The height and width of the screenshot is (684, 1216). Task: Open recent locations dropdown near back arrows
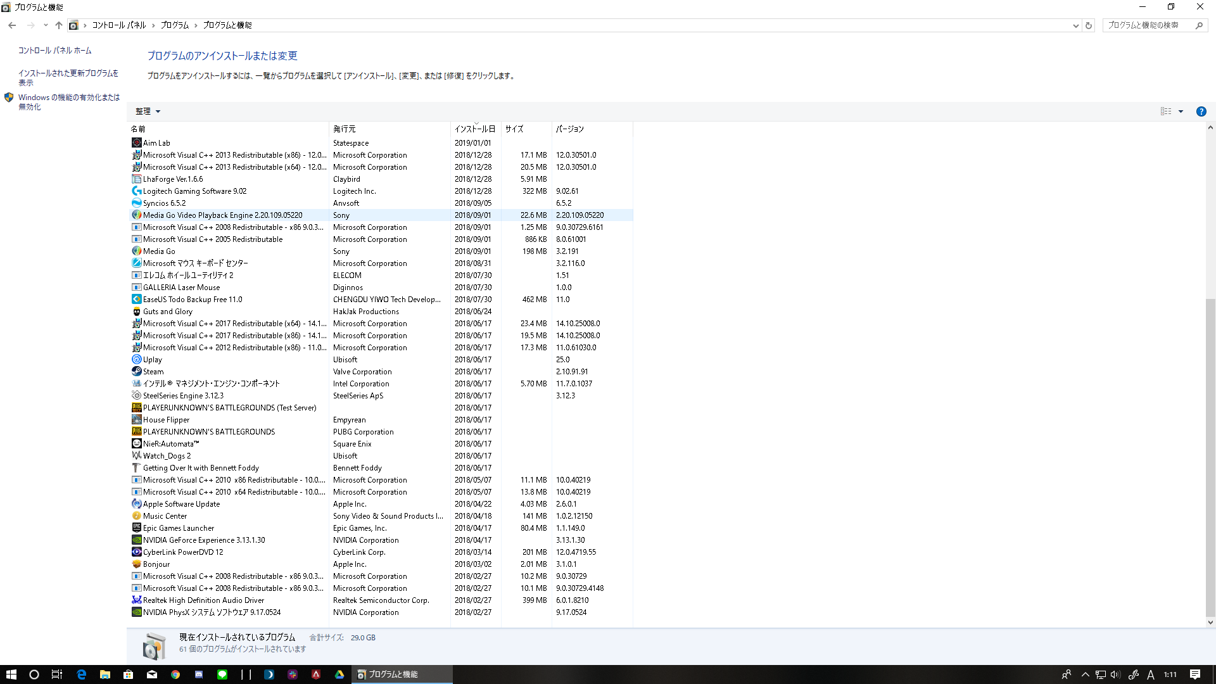click(x=46, y=25)
